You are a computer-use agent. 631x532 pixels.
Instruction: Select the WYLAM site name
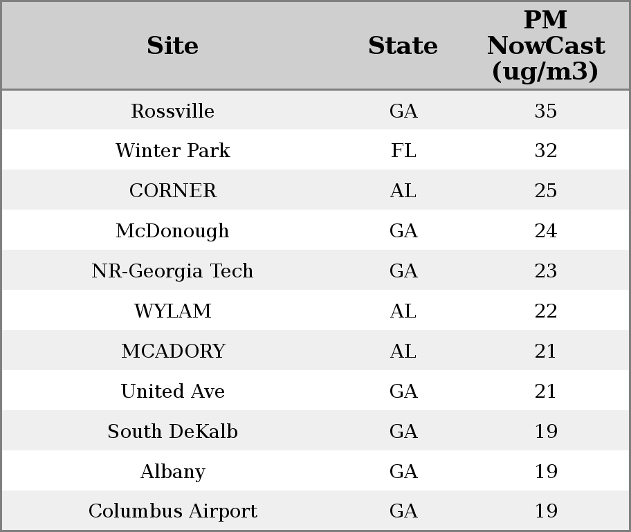pyautogui.click(x=172, y=311)
